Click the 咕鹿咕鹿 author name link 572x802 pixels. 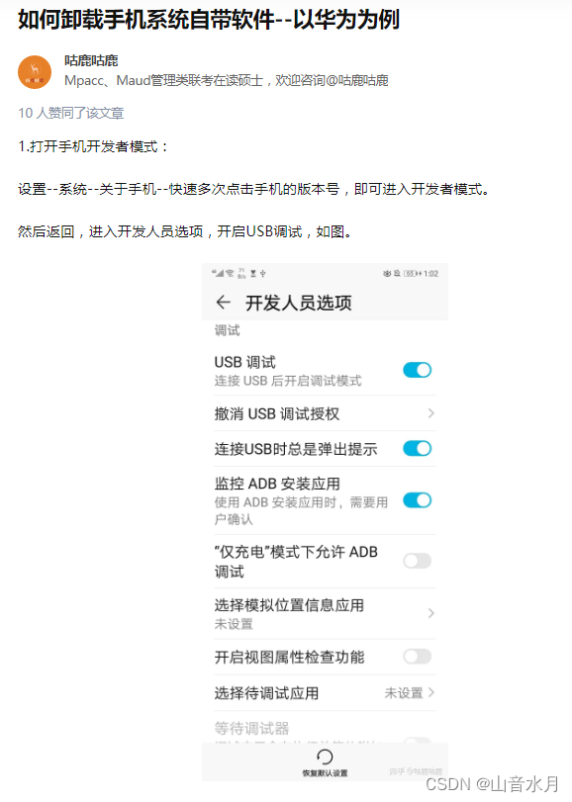[x=92, y=60]
